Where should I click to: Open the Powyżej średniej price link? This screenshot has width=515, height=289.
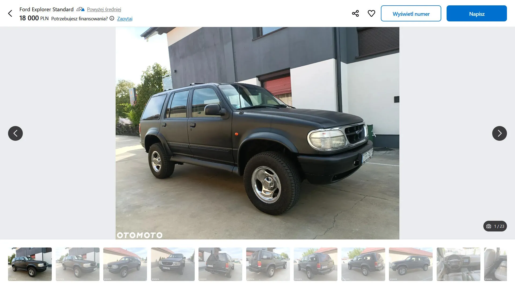(x=104, y=9)
